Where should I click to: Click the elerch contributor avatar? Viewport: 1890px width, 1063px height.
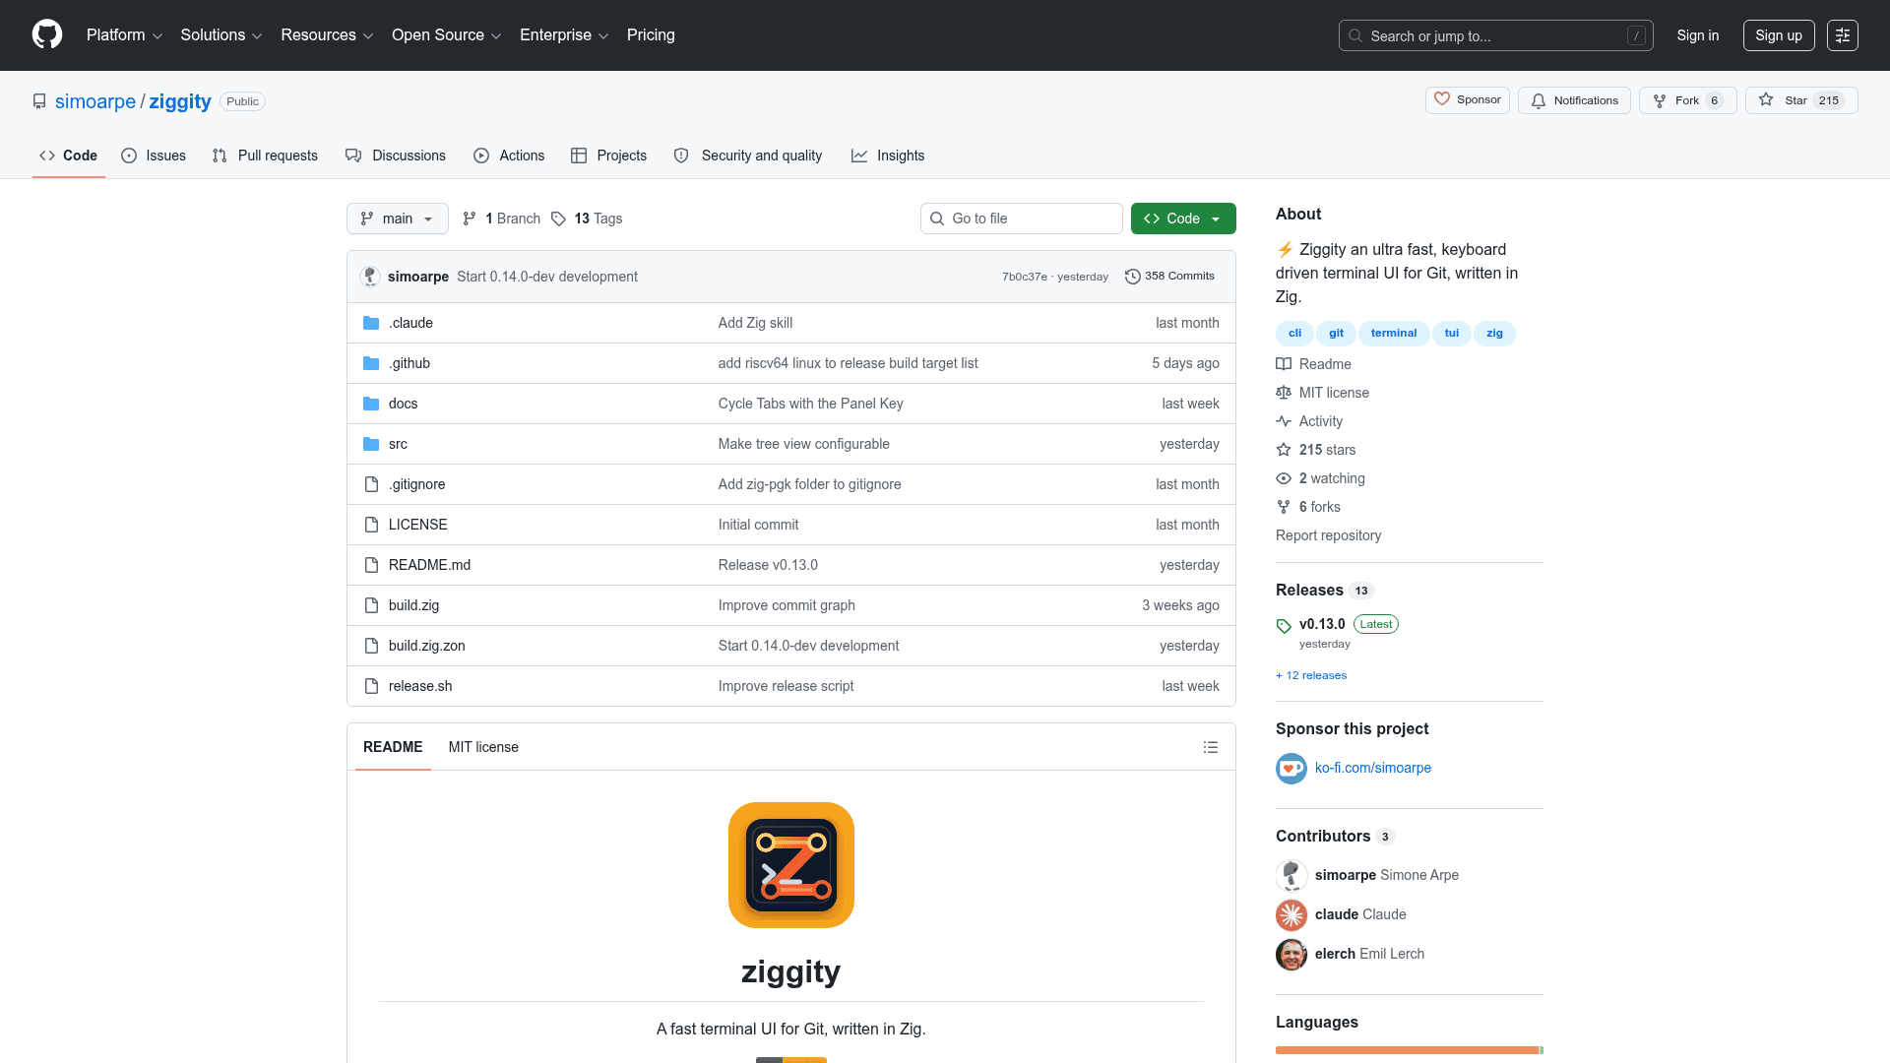1291,954
